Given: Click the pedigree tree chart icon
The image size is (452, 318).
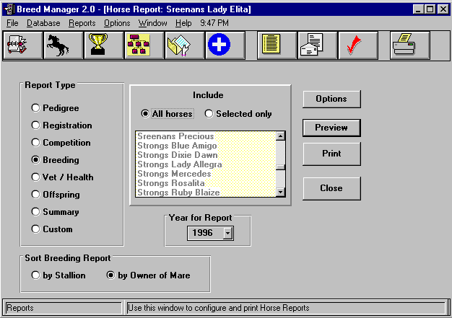Looking at the screenshot, I should coord(144,46).
